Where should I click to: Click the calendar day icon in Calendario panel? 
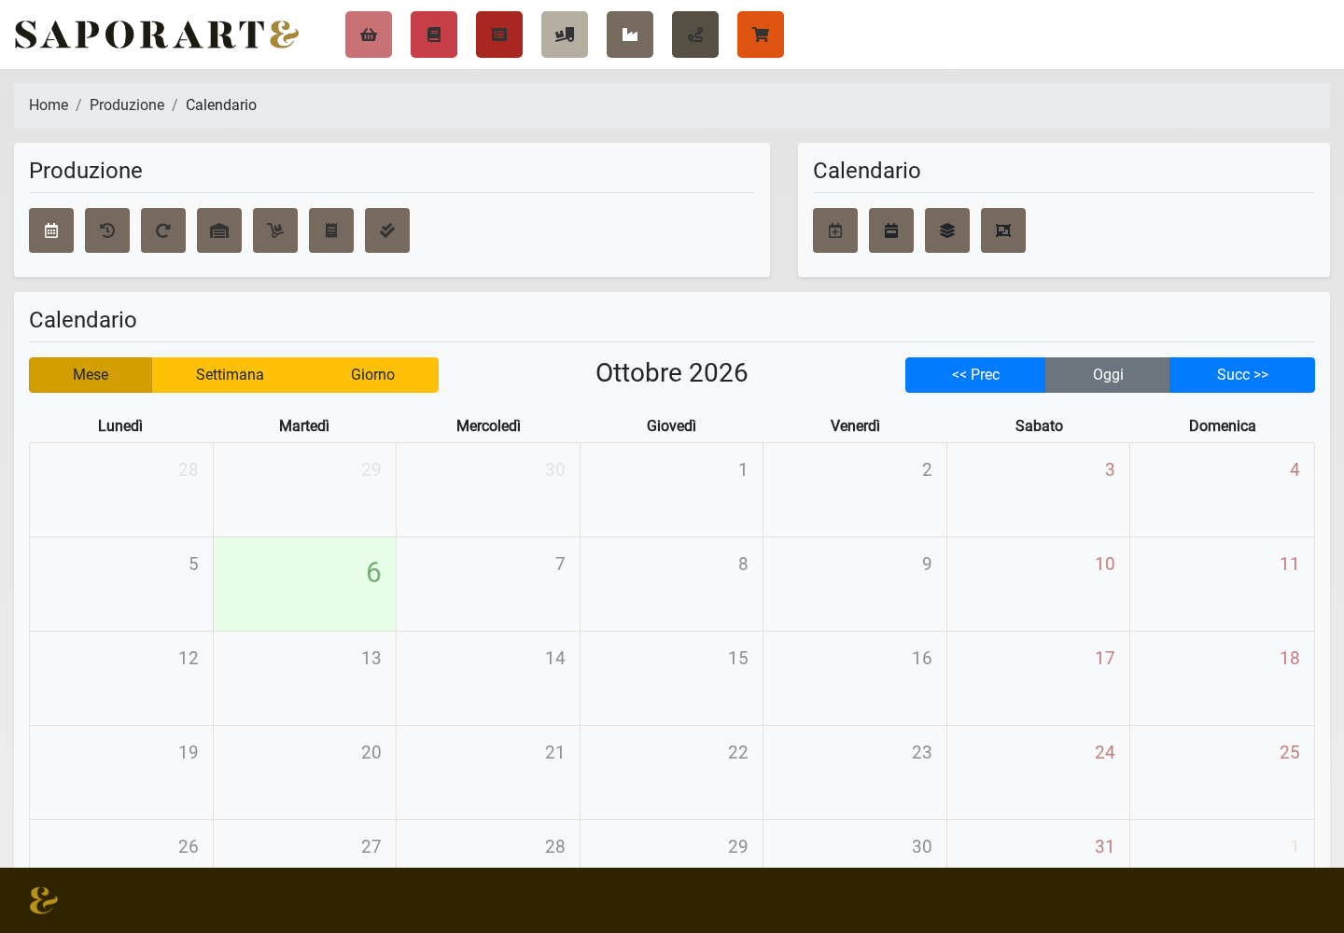[x=891, y=230]
